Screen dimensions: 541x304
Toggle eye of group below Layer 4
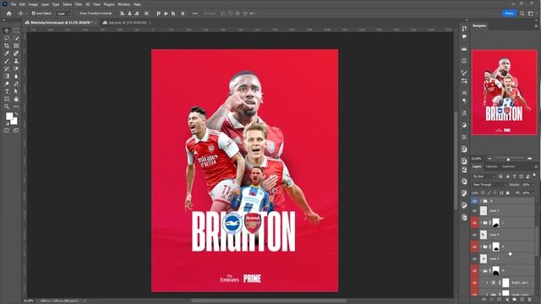pos(474,247)
